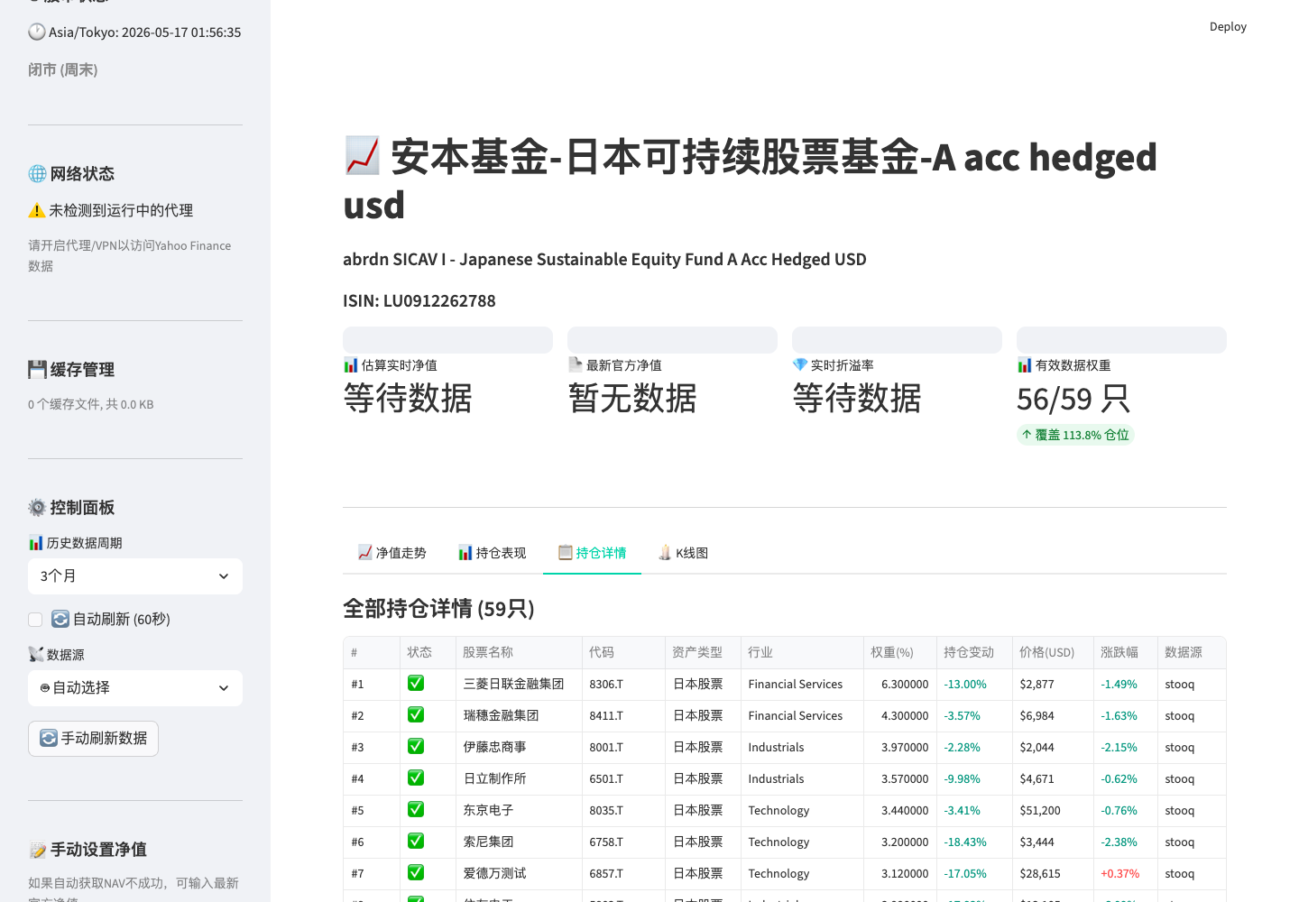Switch to the 持仓表现 tab
Image resolution: width=1299 pixels, height=902 pixels.
coord(492,553)
